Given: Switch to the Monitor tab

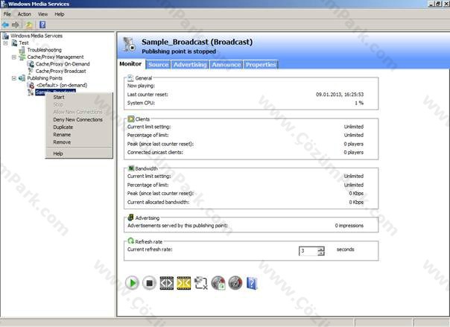Looking at the screenshot, I should pyautogui.click(x=130, y=64).
